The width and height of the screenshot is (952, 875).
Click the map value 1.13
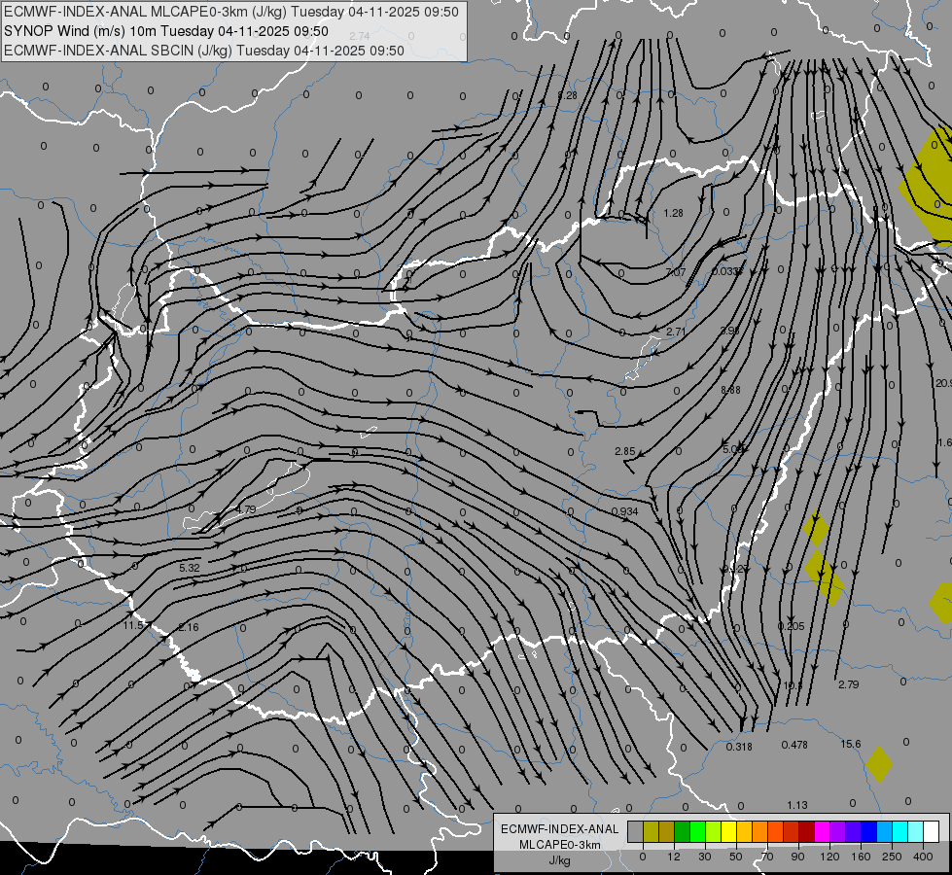click(797, 805)
